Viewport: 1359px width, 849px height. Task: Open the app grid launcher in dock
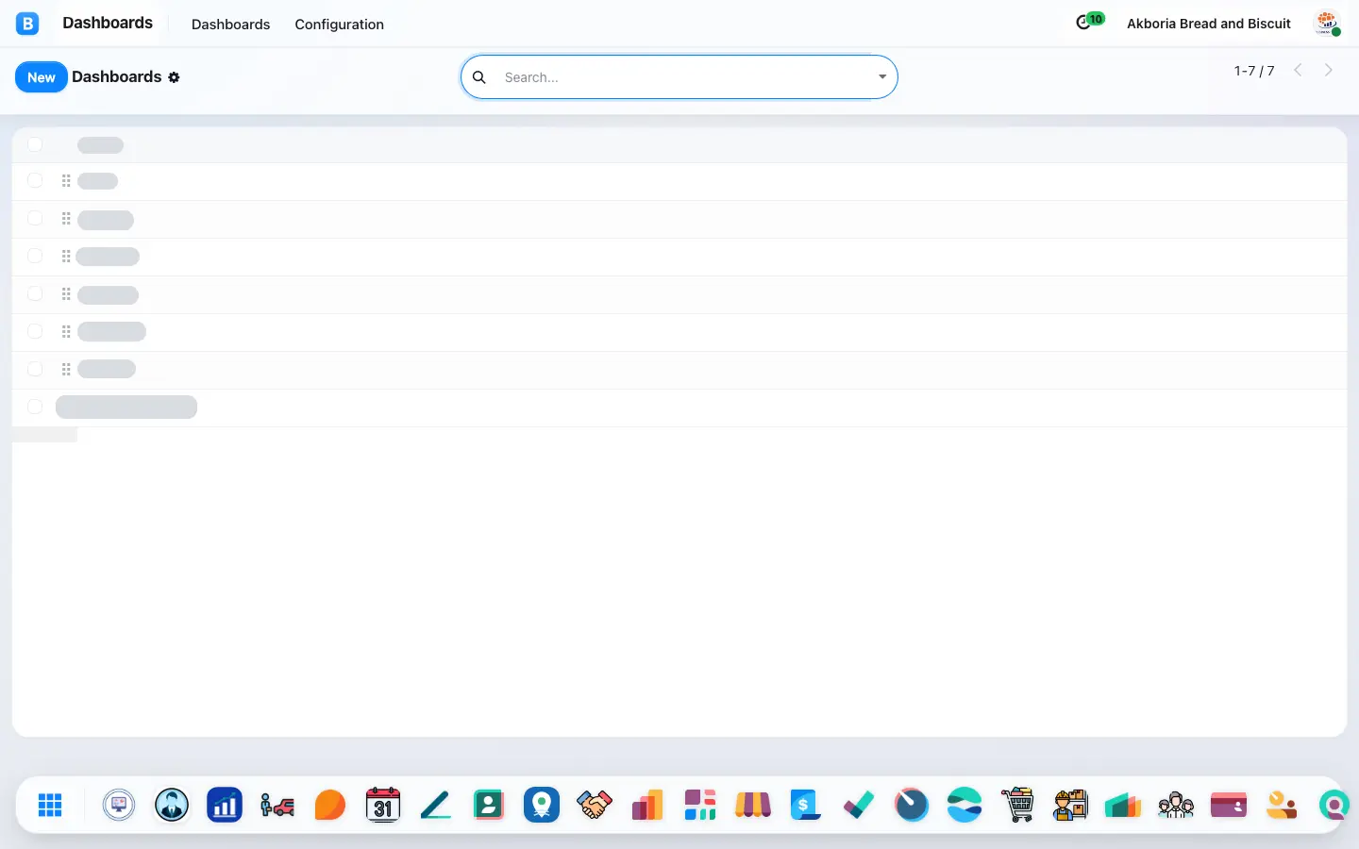tap(50, 805)
